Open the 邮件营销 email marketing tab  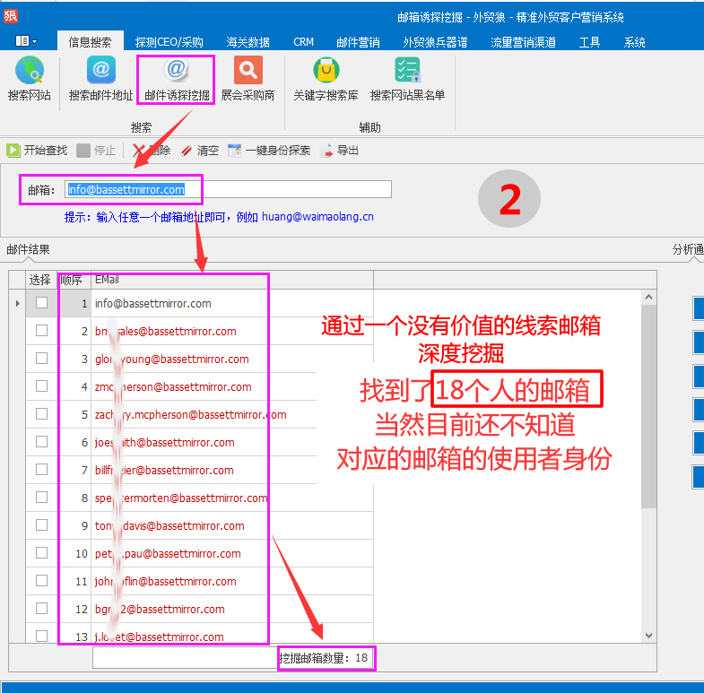click(x=358, y=42)
